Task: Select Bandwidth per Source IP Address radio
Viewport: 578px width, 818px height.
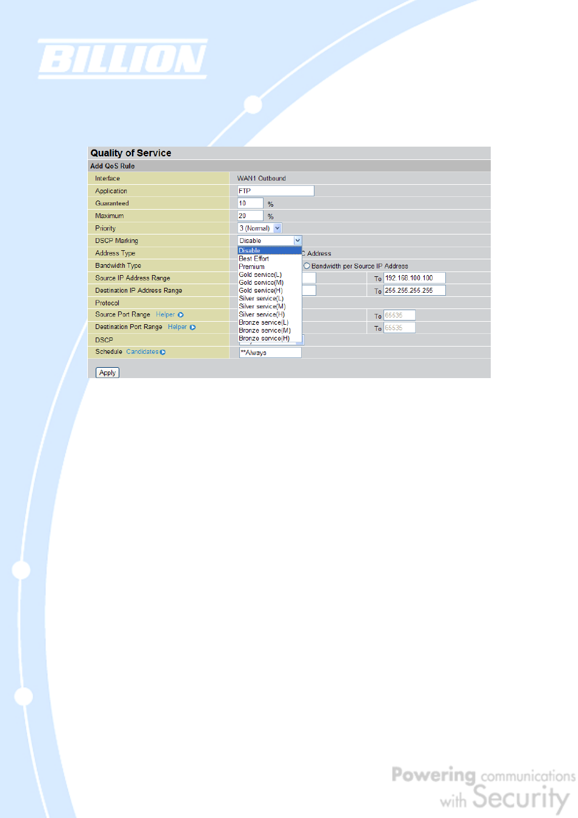Action: click(x=307, y=266)
